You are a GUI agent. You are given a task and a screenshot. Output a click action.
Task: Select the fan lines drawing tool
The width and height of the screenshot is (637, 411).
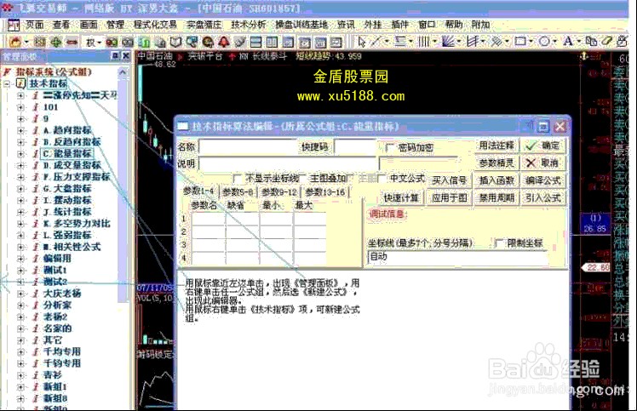coord(448,42)
